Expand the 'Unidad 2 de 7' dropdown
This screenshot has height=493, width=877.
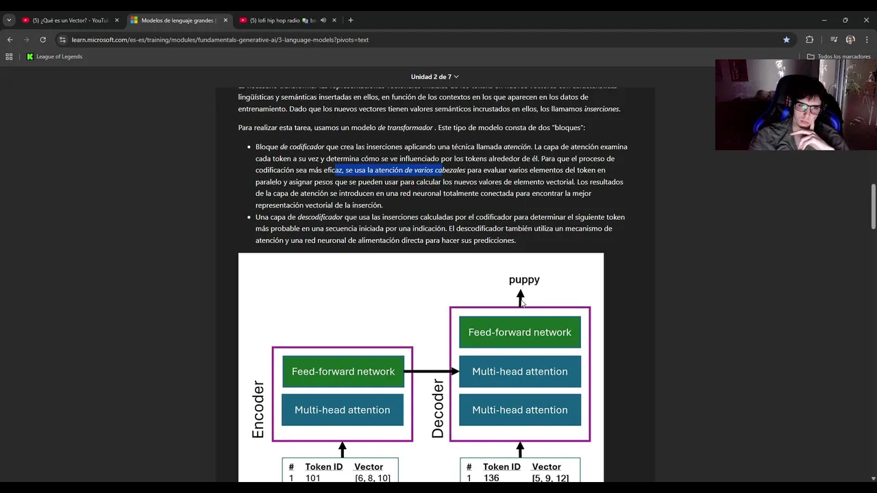point(434,77)
